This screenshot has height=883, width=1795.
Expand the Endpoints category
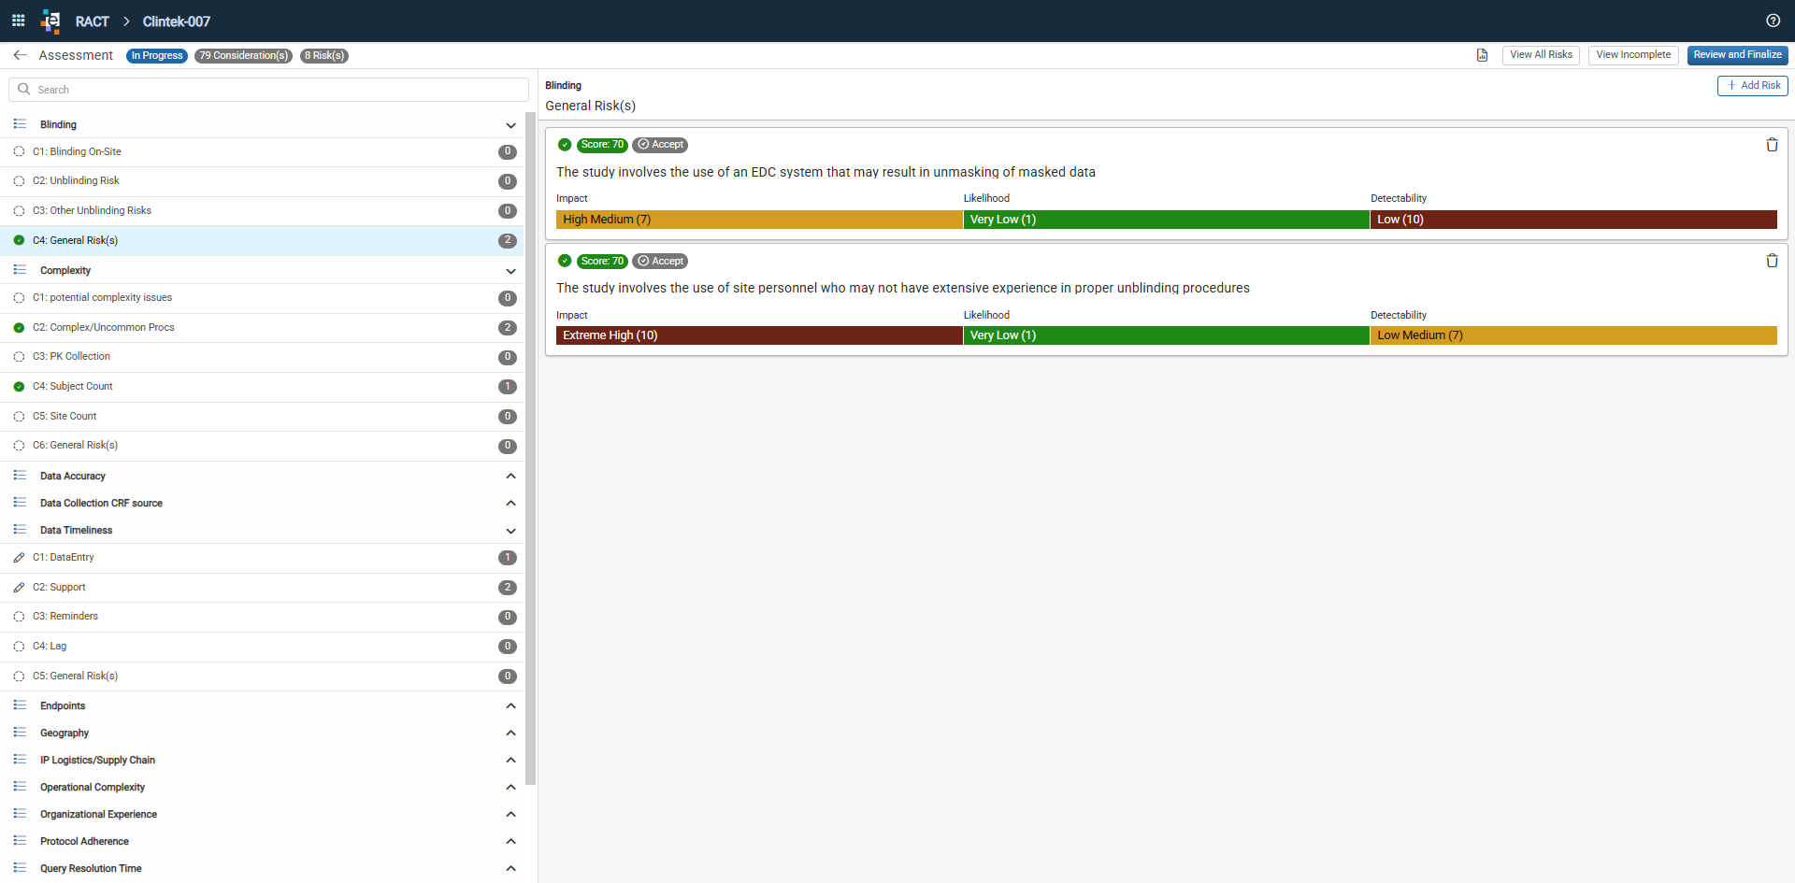pyautogui.click(x=510, y=706)
